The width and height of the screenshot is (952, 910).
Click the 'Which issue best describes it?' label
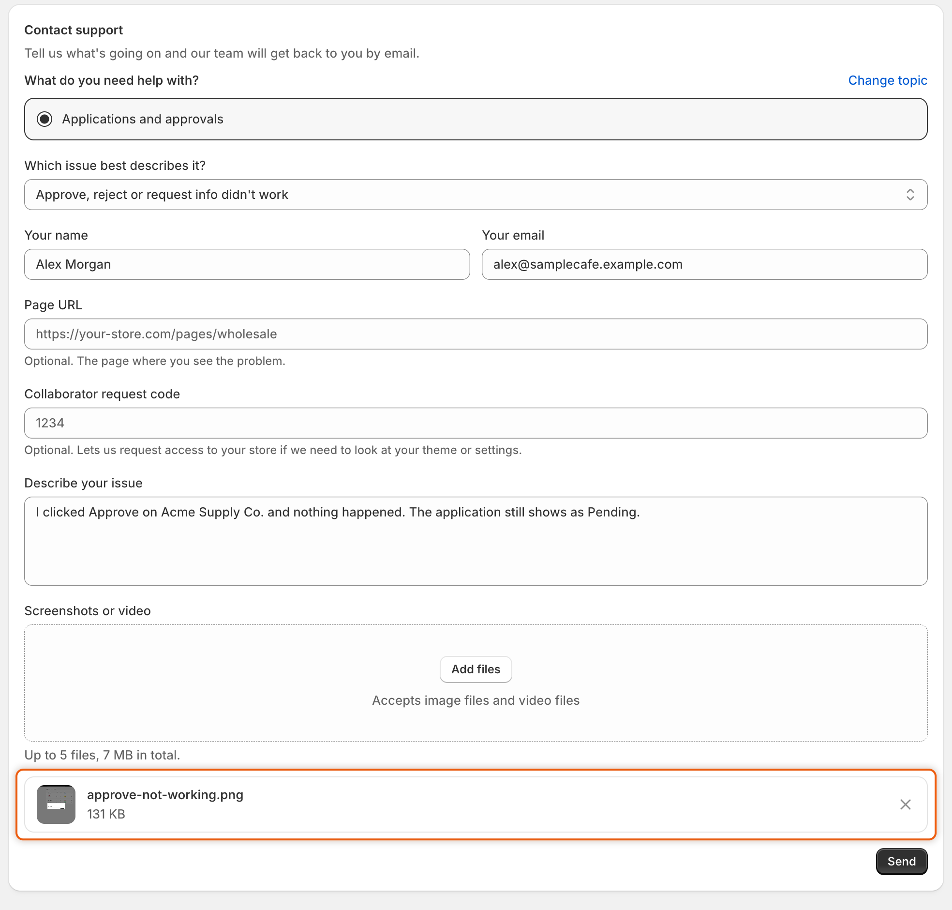[115, 166]
